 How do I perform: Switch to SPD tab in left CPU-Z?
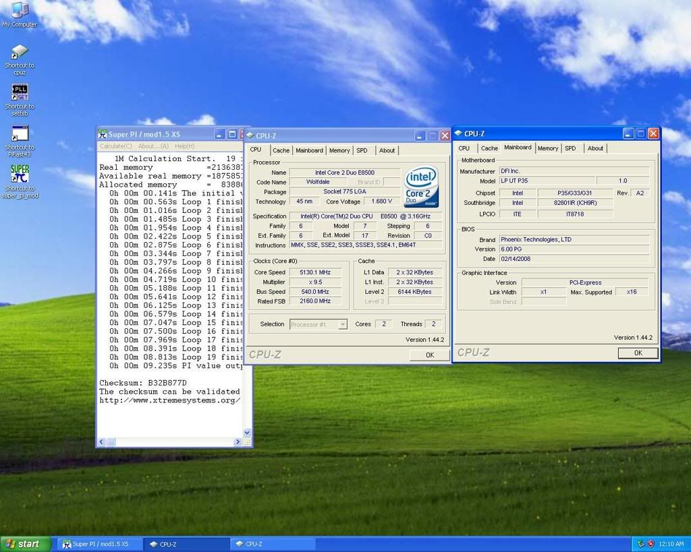click(x=362, y=150)
